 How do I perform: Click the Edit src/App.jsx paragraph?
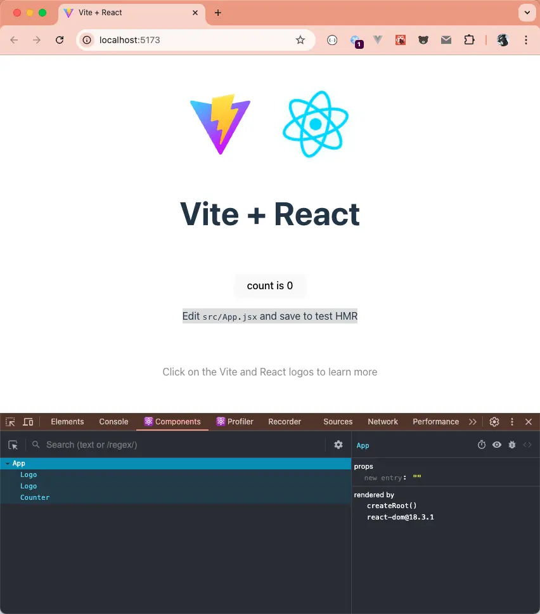pos(270,316)
